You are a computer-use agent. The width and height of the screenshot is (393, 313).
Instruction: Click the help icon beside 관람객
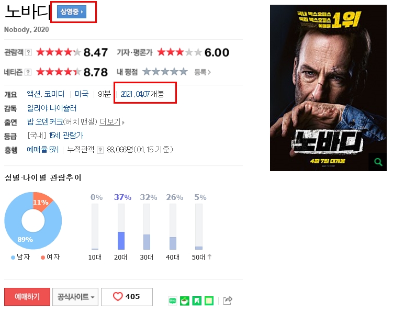coord(28,52)
